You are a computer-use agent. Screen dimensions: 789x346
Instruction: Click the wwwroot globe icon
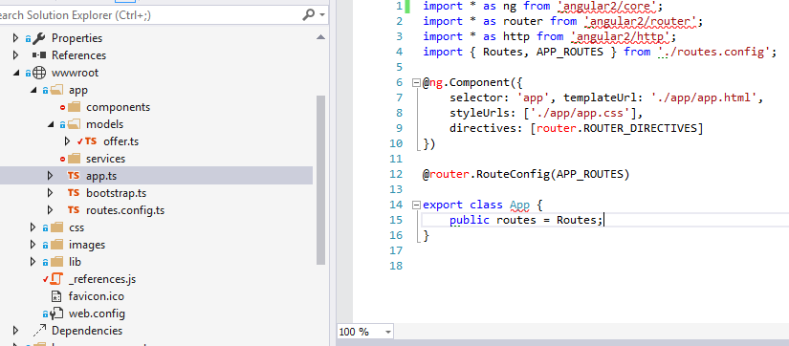click(39, 73)
